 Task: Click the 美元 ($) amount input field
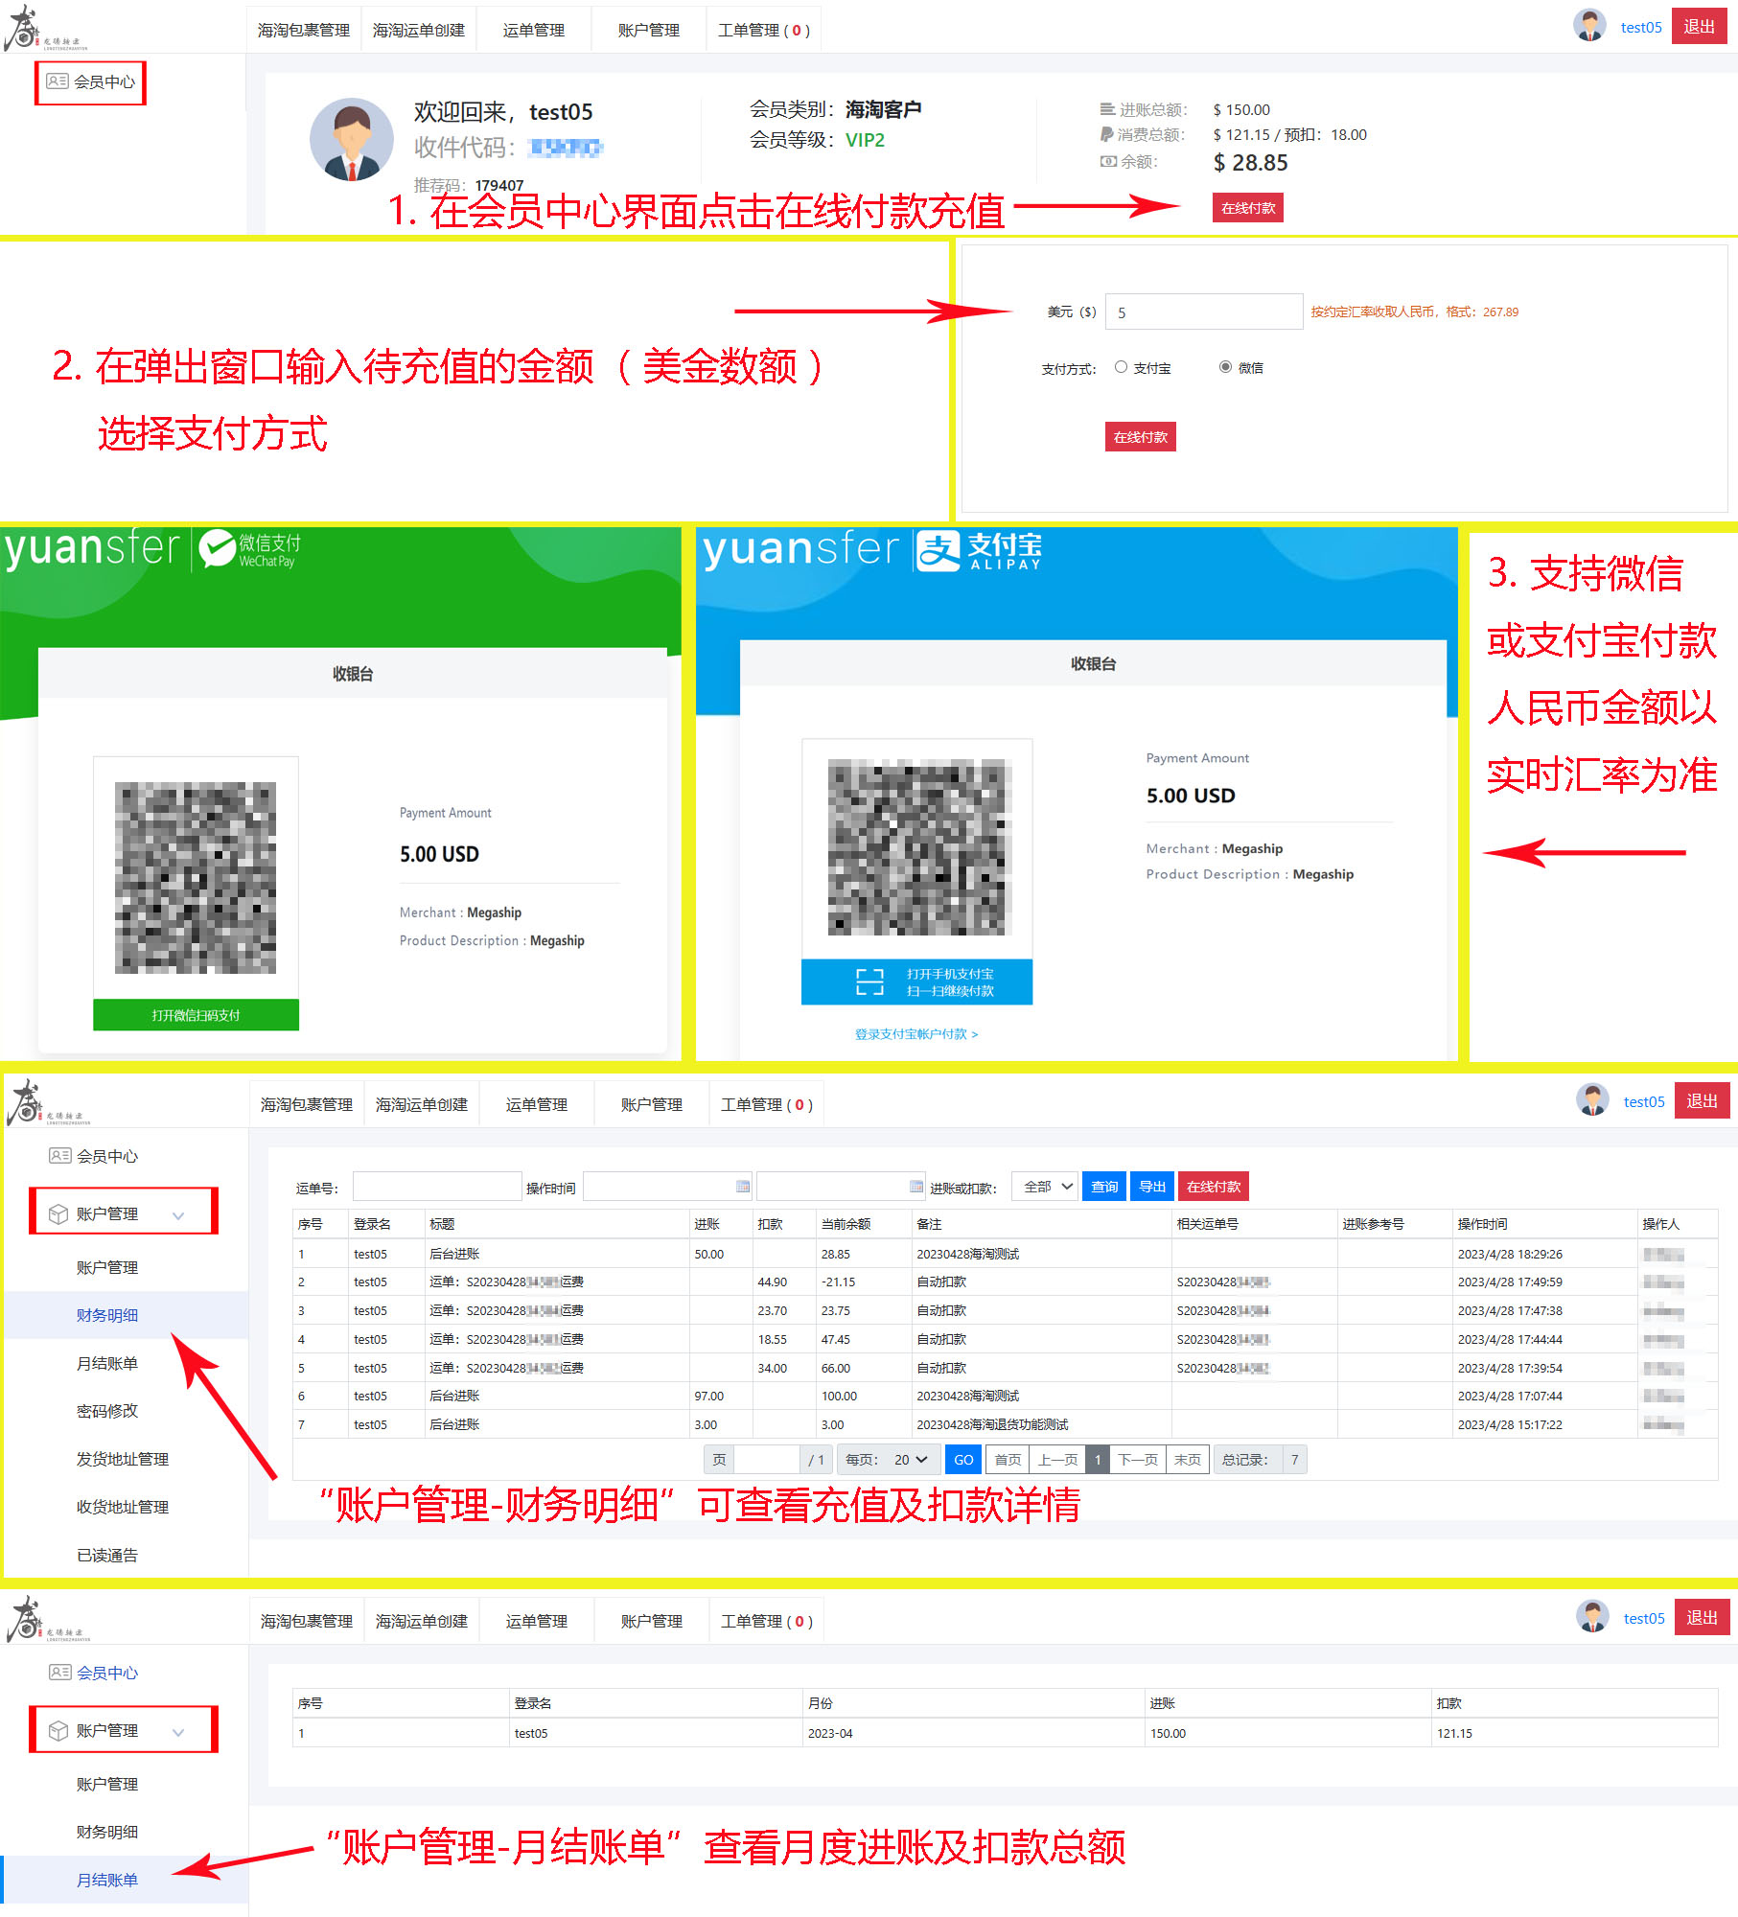(1204, 312)
